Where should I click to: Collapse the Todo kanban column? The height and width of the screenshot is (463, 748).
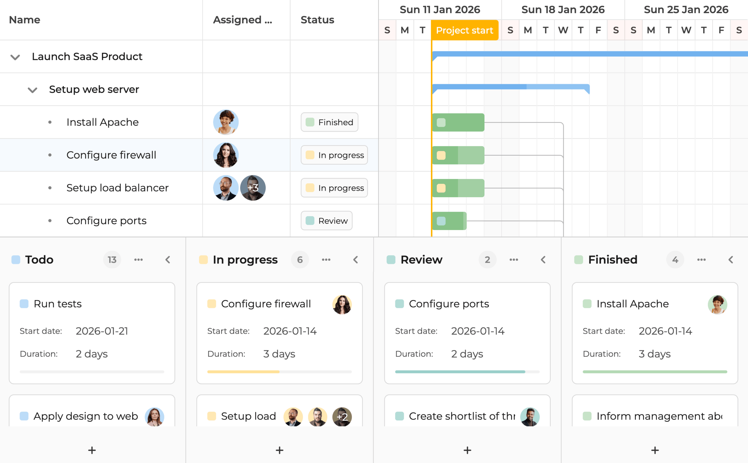pos(168,260)
